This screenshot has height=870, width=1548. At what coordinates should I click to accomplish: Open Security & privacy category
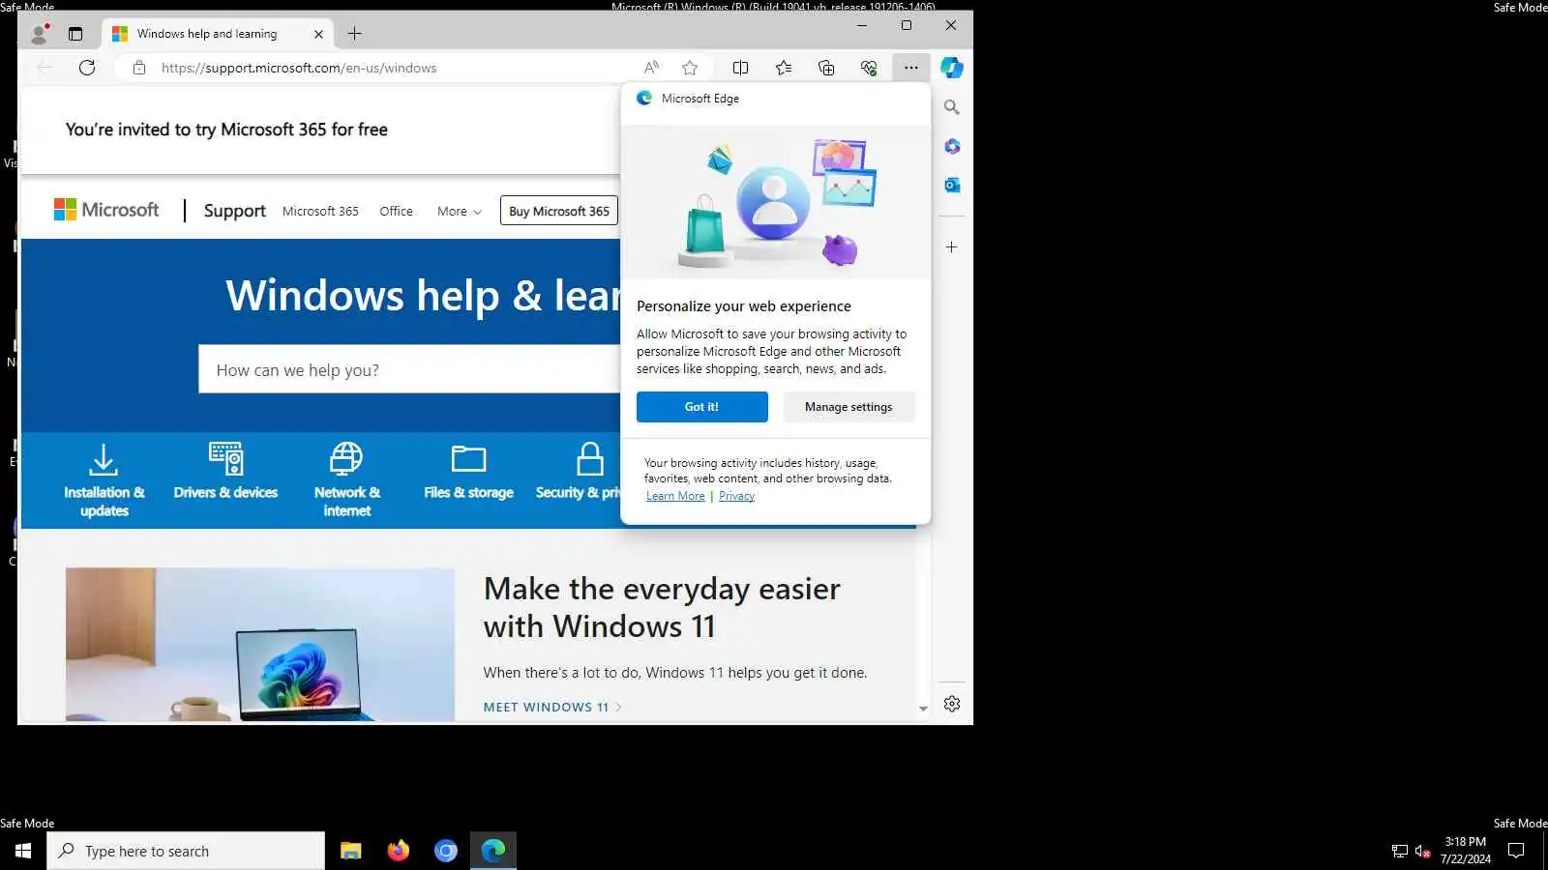pos(579,474)
